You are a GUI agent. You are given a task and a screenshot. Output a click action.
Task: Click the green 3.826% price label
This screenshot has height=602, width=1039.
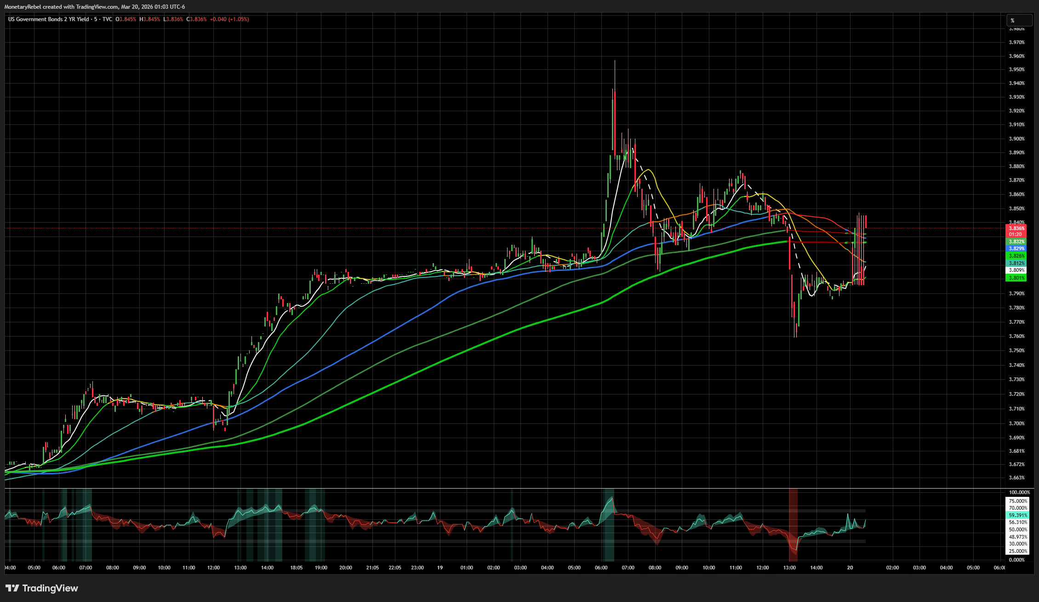(1016, 256)
